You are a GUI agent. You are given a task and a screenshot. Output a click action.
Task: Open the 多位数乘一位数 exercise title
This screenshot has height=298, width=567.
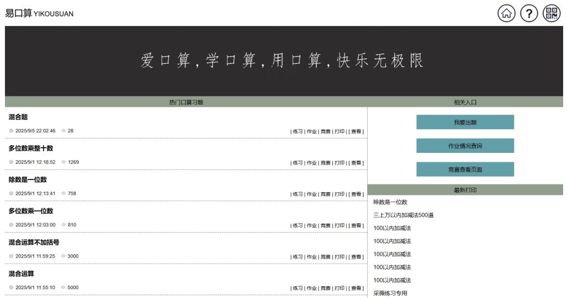point(31,211)
